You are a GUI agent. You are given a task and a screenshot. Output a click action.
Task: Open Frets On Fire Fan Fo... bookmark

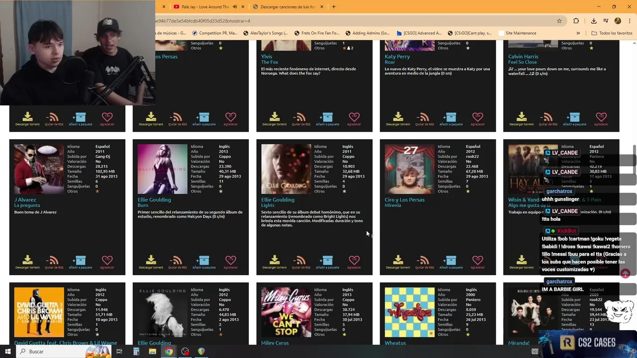[x=317, y=33]
